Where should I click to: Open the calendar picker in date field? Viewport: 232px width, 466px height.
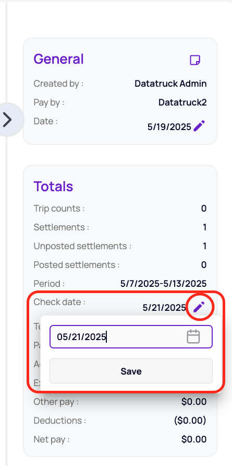(193, 337)
